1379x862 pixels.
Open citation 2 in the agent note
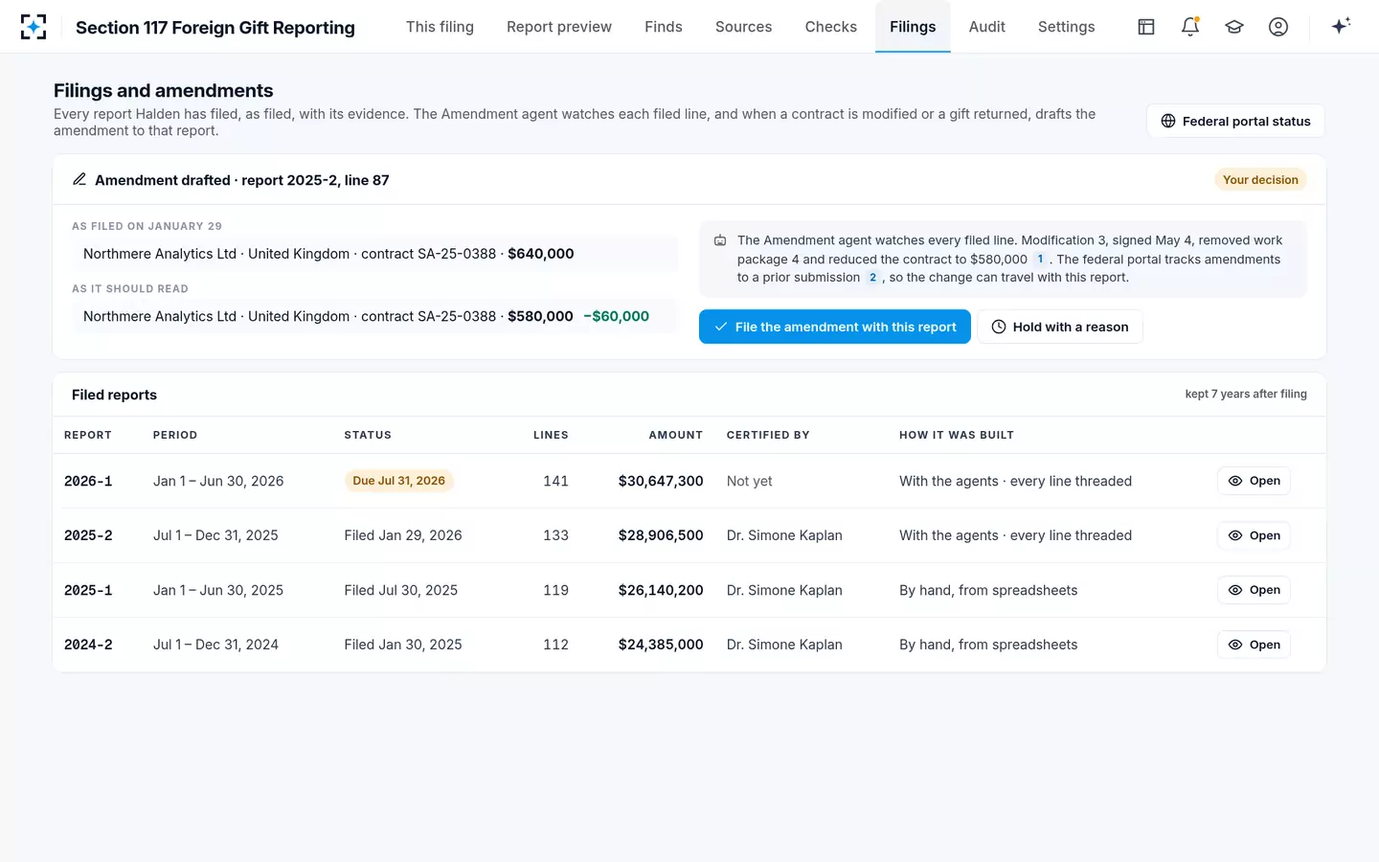(x=872, y=278)
